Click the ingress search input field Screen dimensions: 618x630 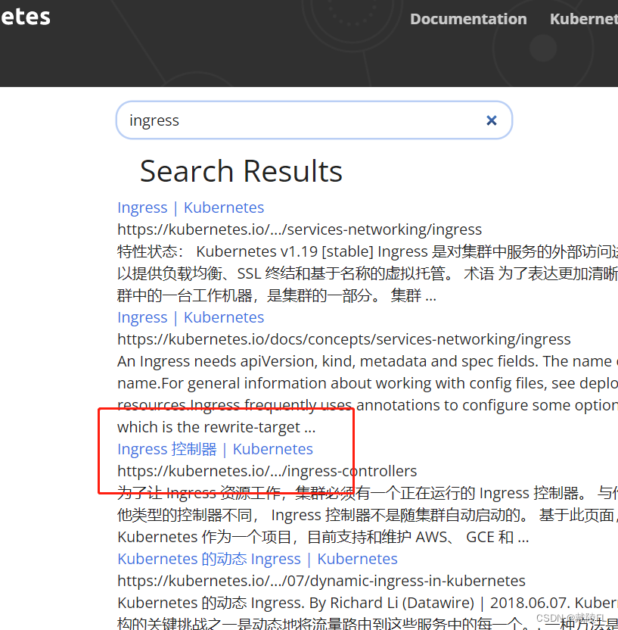click(x=314, y=120)
